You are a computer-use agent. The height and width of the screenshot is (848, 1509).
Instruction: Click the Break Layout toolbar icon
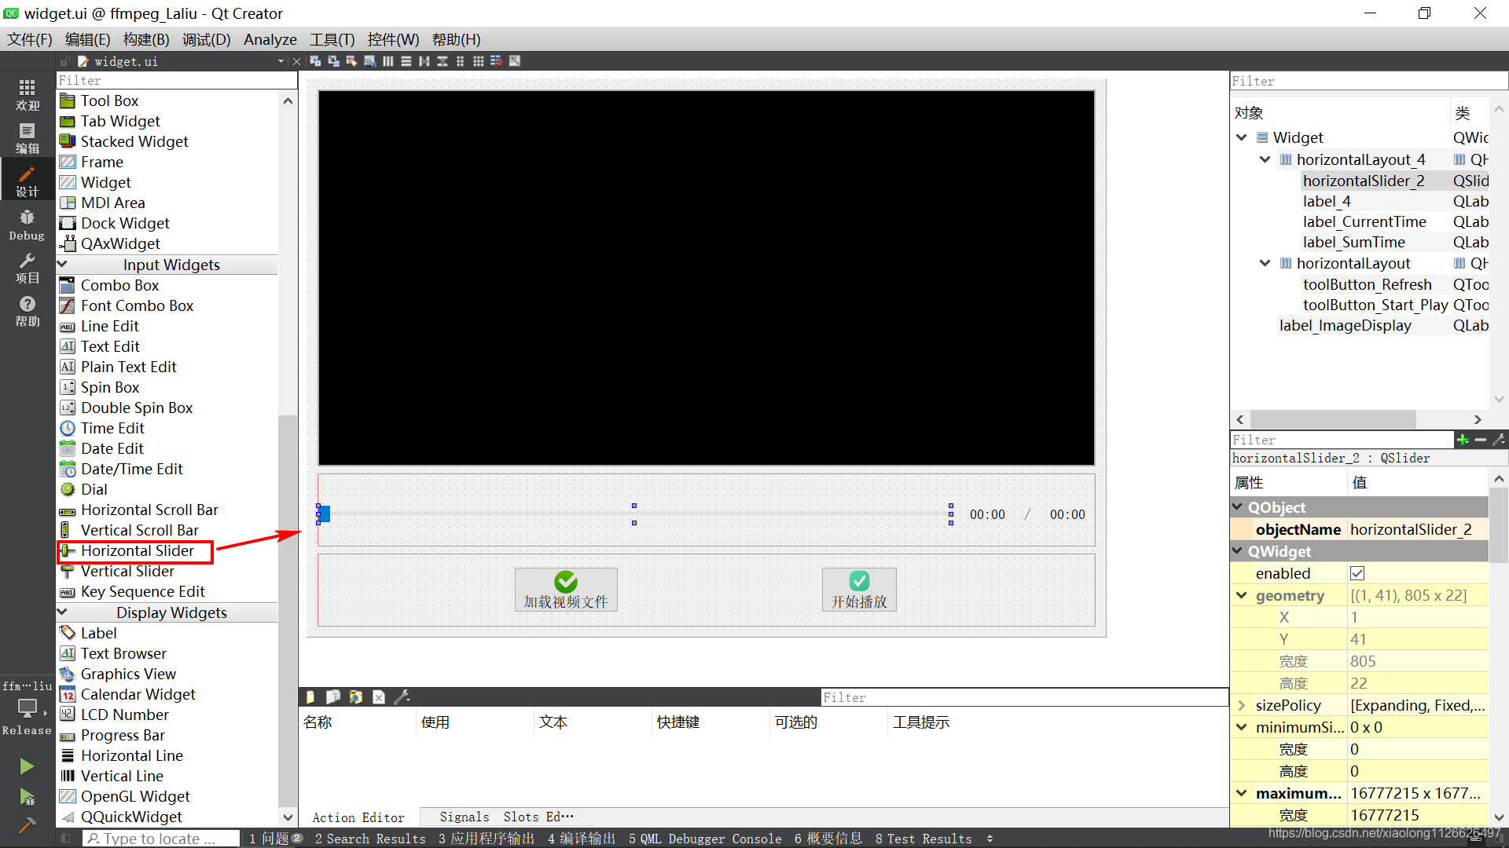click(497, 61)
